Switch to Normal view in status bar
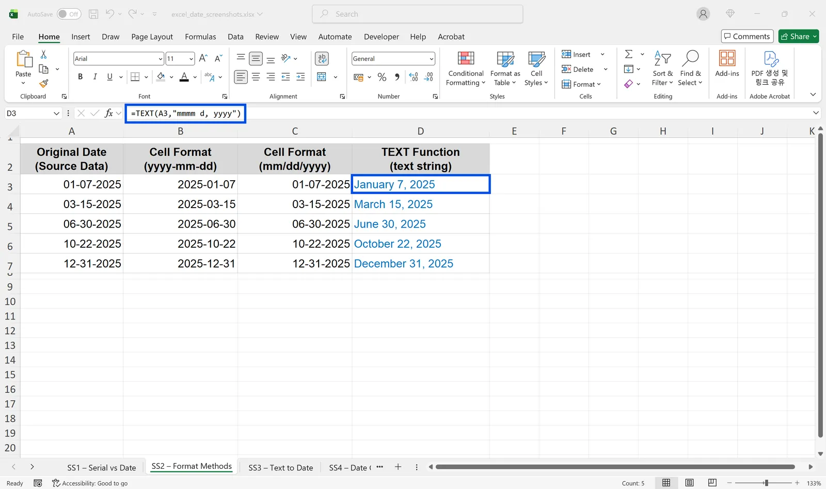The height and width of the screenshot is (489, 826). 666,483
